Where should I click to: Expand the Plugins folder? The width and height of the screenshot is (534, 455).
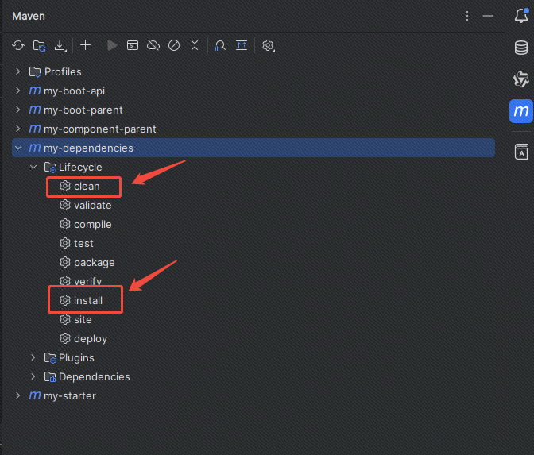pos(33,357)
